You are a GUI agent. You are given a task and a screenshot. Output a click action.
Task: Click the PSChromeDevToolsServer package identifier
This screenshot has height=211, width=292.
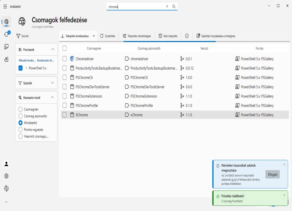pyautogui.click(x=147, y=87)
